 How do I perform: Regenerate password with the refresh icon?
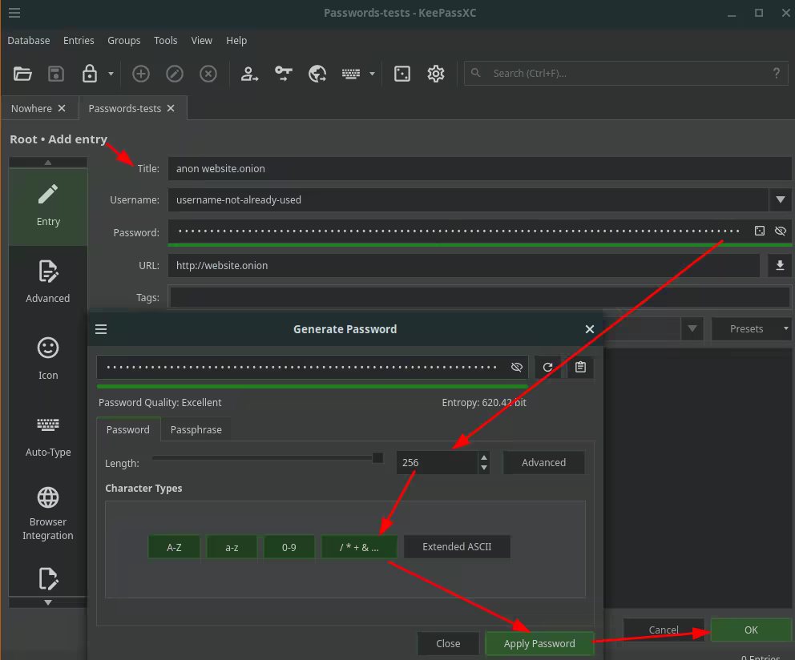[x=548, y=368]
